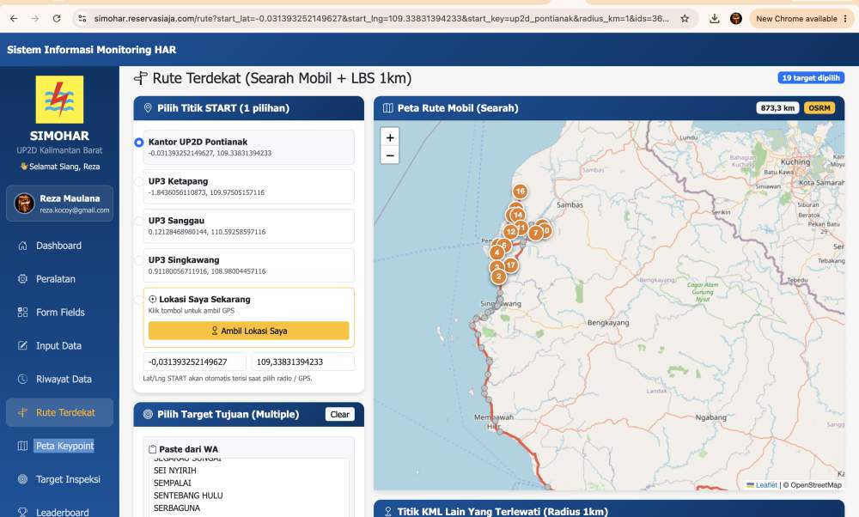Reload the page with the refresh icon
The width and height of the screenshot is (859, 517).
pos(57,19)
